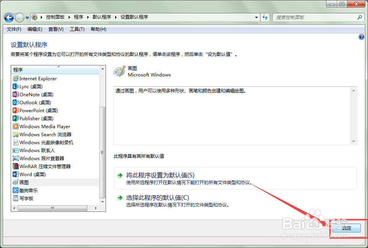368x248 pixels.
Task: Click the 程序 column header to sort
Action: point(55,70)
